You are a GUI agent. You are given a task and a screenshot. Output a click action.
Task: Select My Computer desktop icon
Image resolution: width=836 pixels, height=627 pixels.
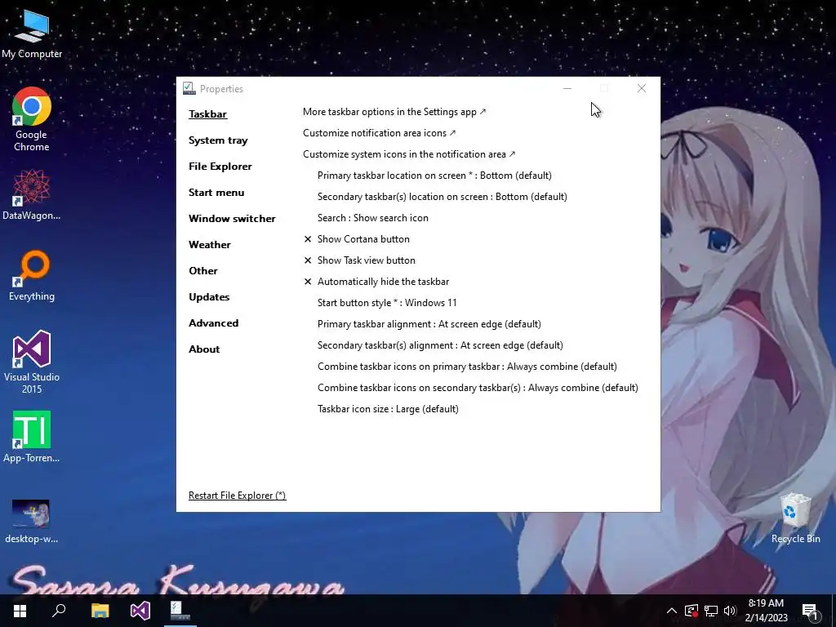pyautogui.click(x=32, y=34)
